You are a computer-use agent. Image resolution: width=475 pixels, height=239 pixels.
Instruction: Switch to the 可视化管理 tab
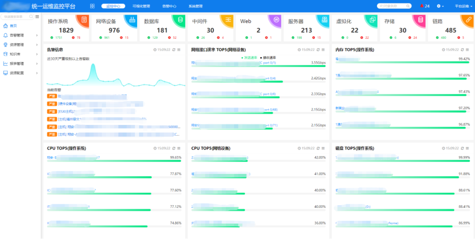(x=141, y=6)
